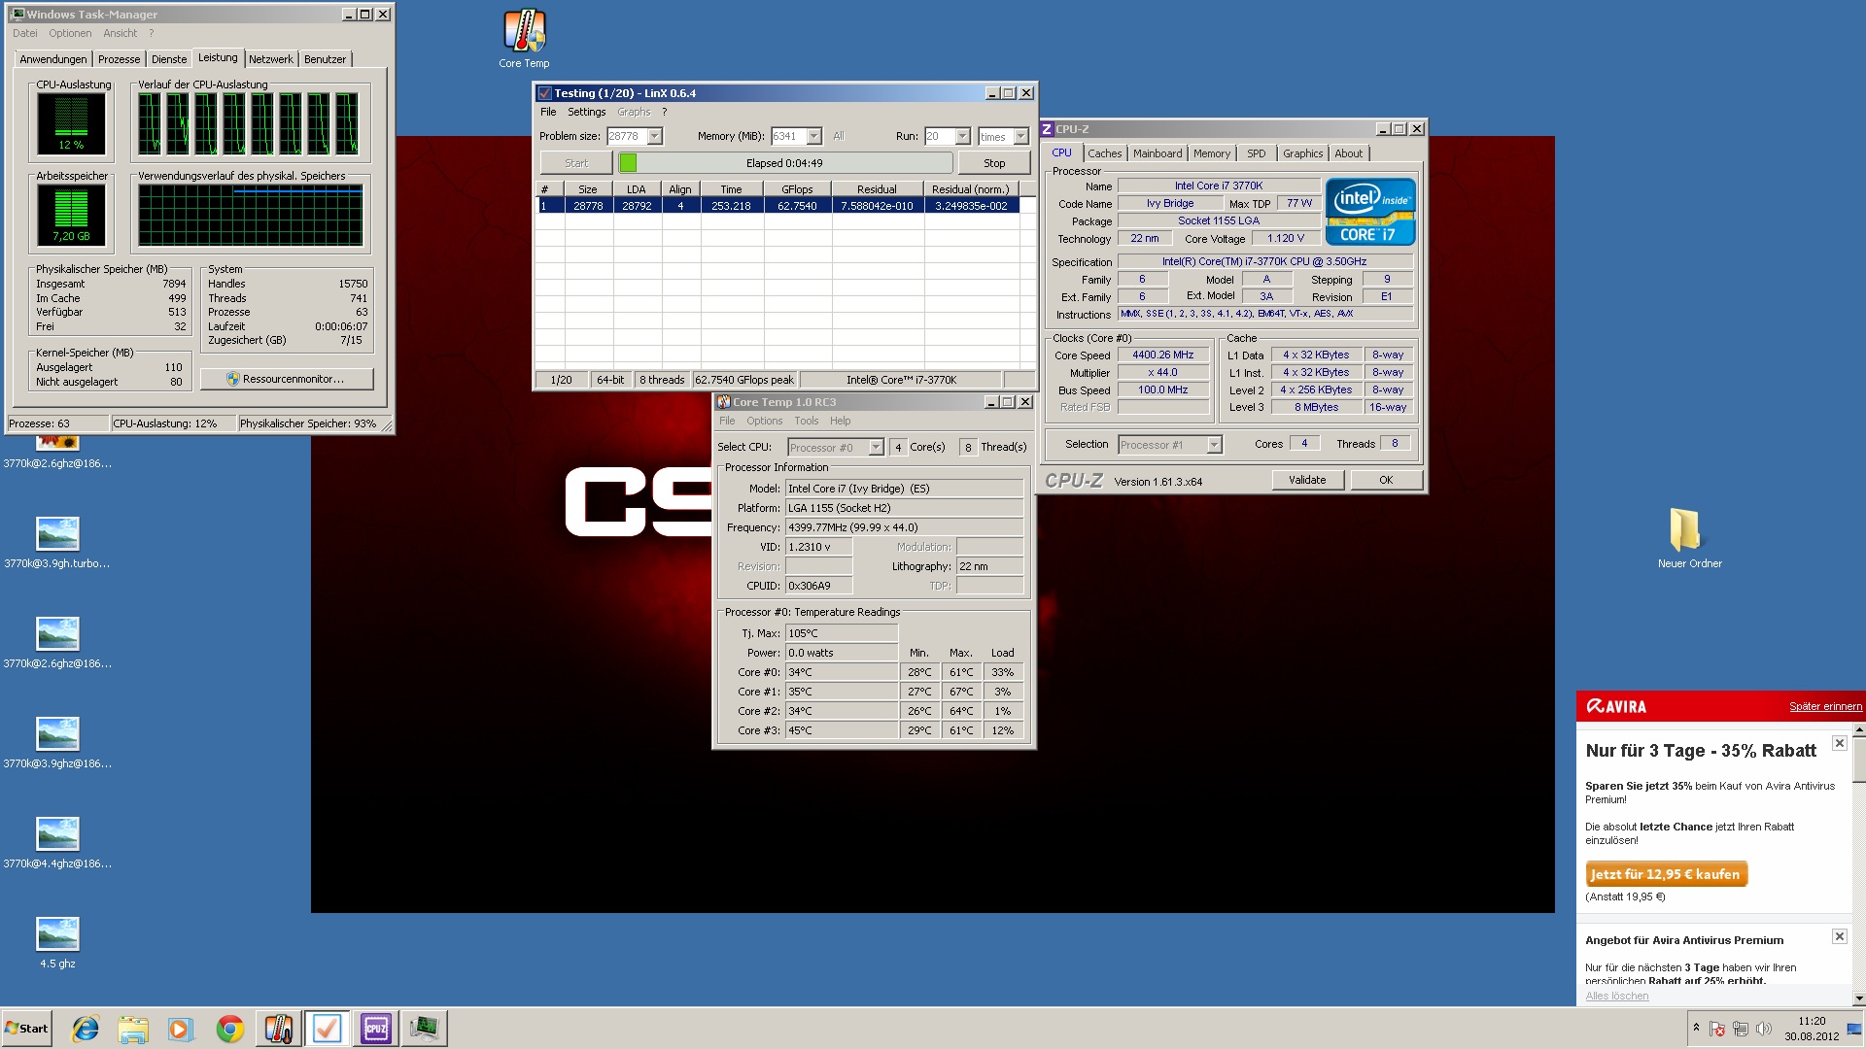
Task: Switch to the CPU-Z Mainboard tab
Action: 1157,153
